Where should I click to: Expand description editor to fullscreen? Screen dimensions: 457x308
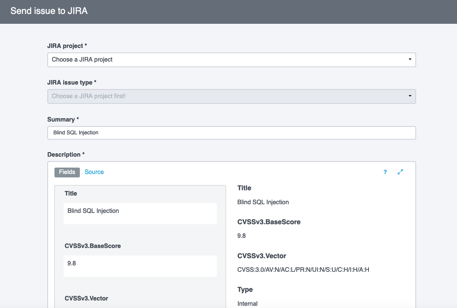click(x=400, y=172)
